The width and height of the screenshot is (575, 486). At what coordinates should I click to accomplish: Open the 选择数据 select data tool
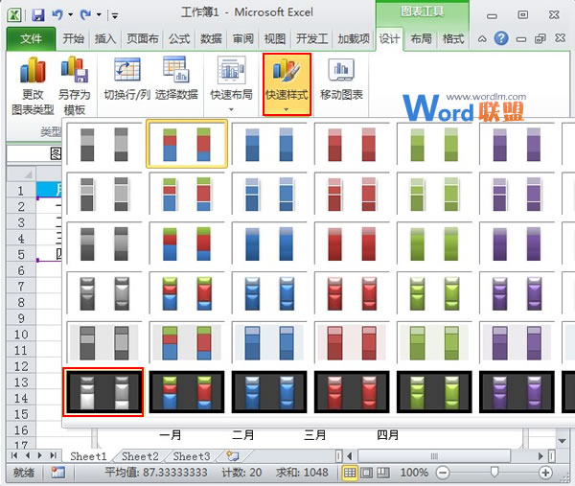pyautogui.click(x=176, y=72)
